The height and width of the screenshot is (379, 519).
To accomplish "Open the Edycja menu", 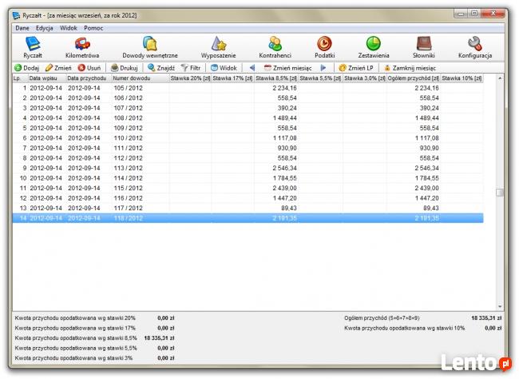I will click(44, 28).
